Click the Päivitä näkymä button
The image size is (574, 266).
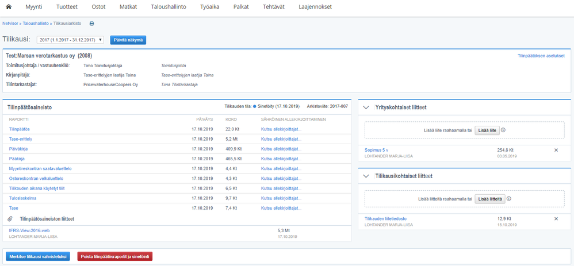tap(128, 40)
